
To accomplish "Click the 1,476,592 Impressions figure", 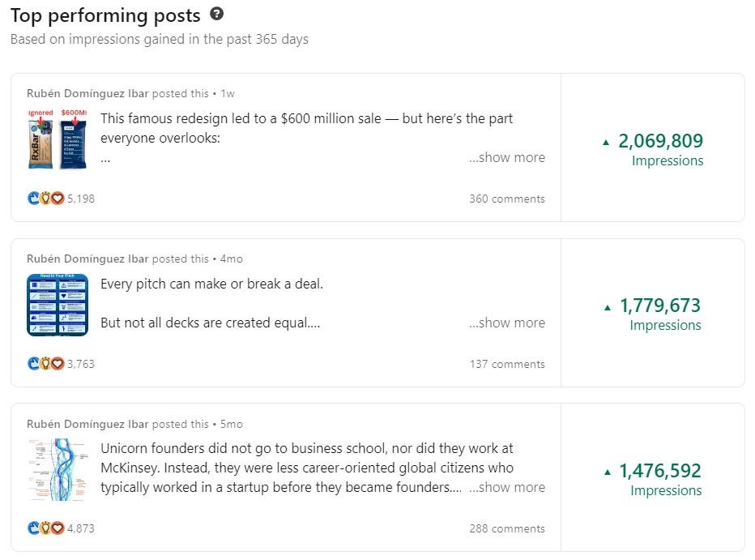I will coord(660,471).
